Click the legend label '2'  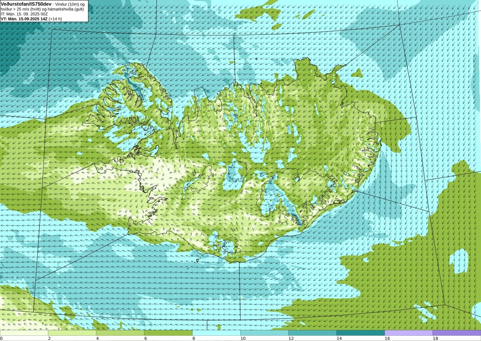pyautogui.click(x=50, y=338)
